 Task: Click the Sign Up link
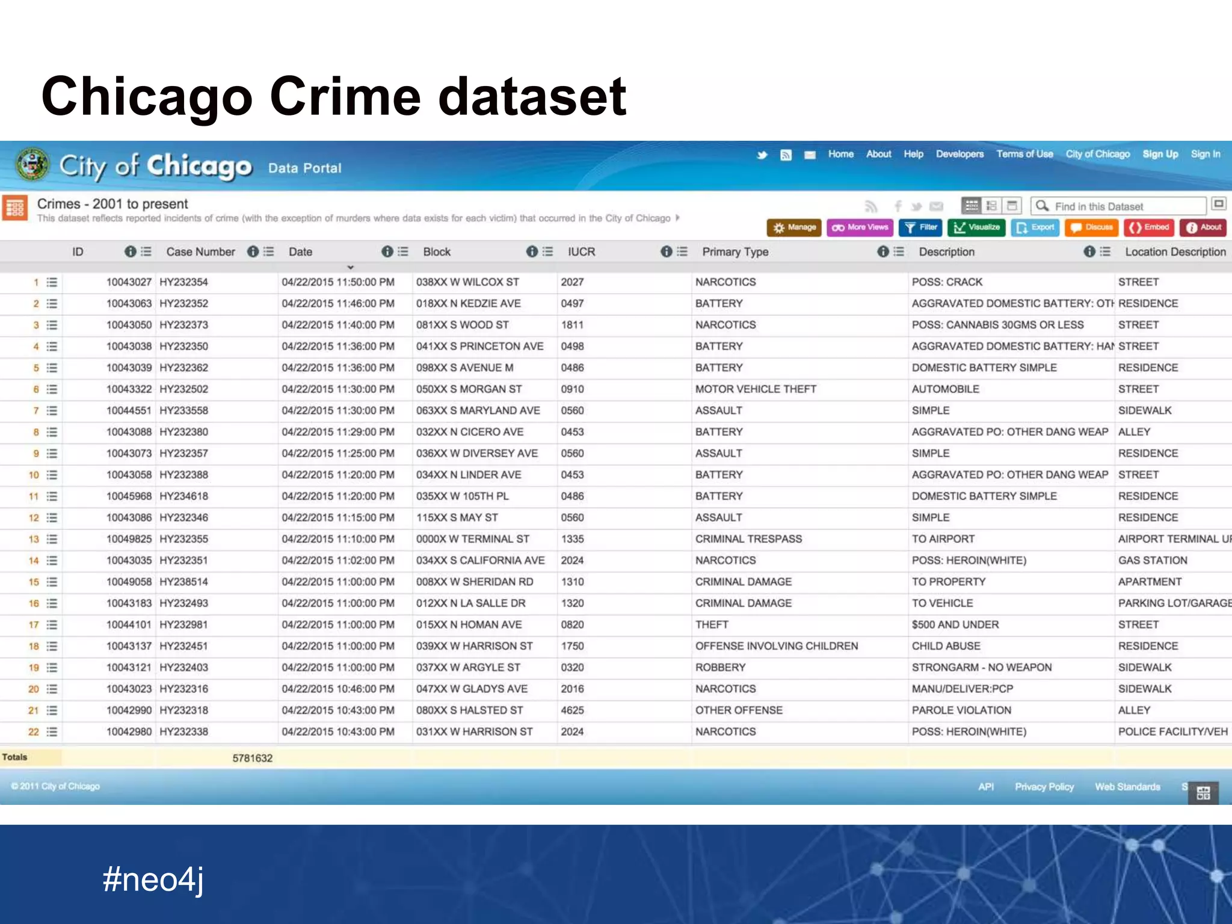tap(1160, 154)
